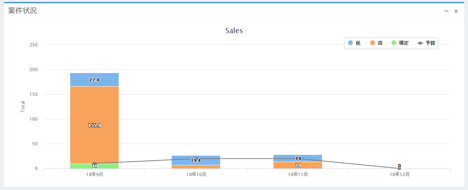Image resolution: width=468 pixels, height=190 pixels.
Task: Select the orange segment in 18年10月 bar
Action: click(196, 167)
